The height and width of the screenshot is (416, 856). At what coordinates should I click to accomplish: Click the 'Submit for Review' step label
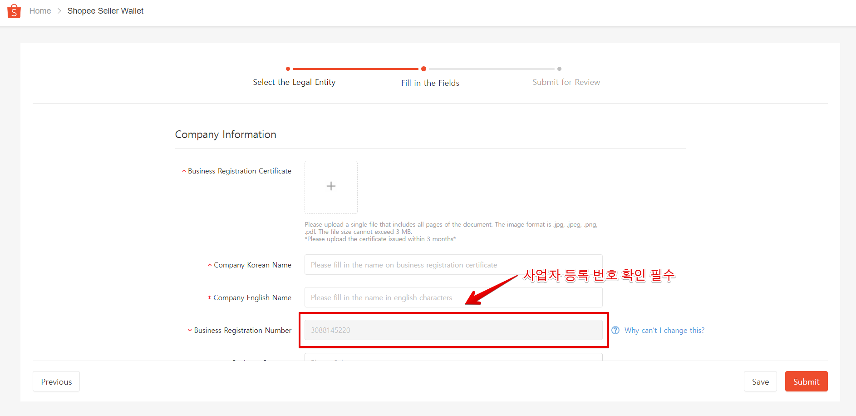(566, 82)
